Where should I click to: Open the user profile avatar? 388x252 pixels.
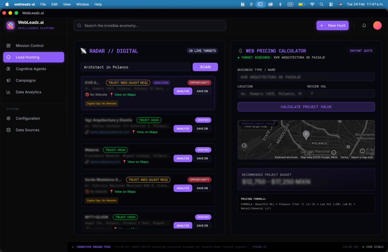(377, 25)
